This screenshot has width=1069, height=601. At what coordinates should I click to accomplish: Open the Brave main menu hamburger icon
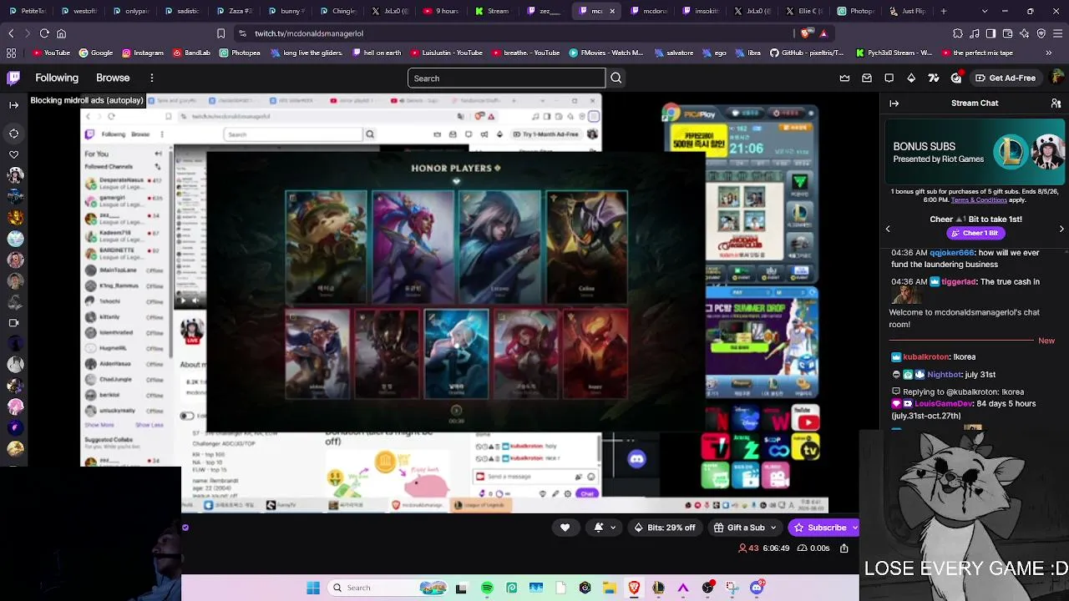[x=1057, y=33]
